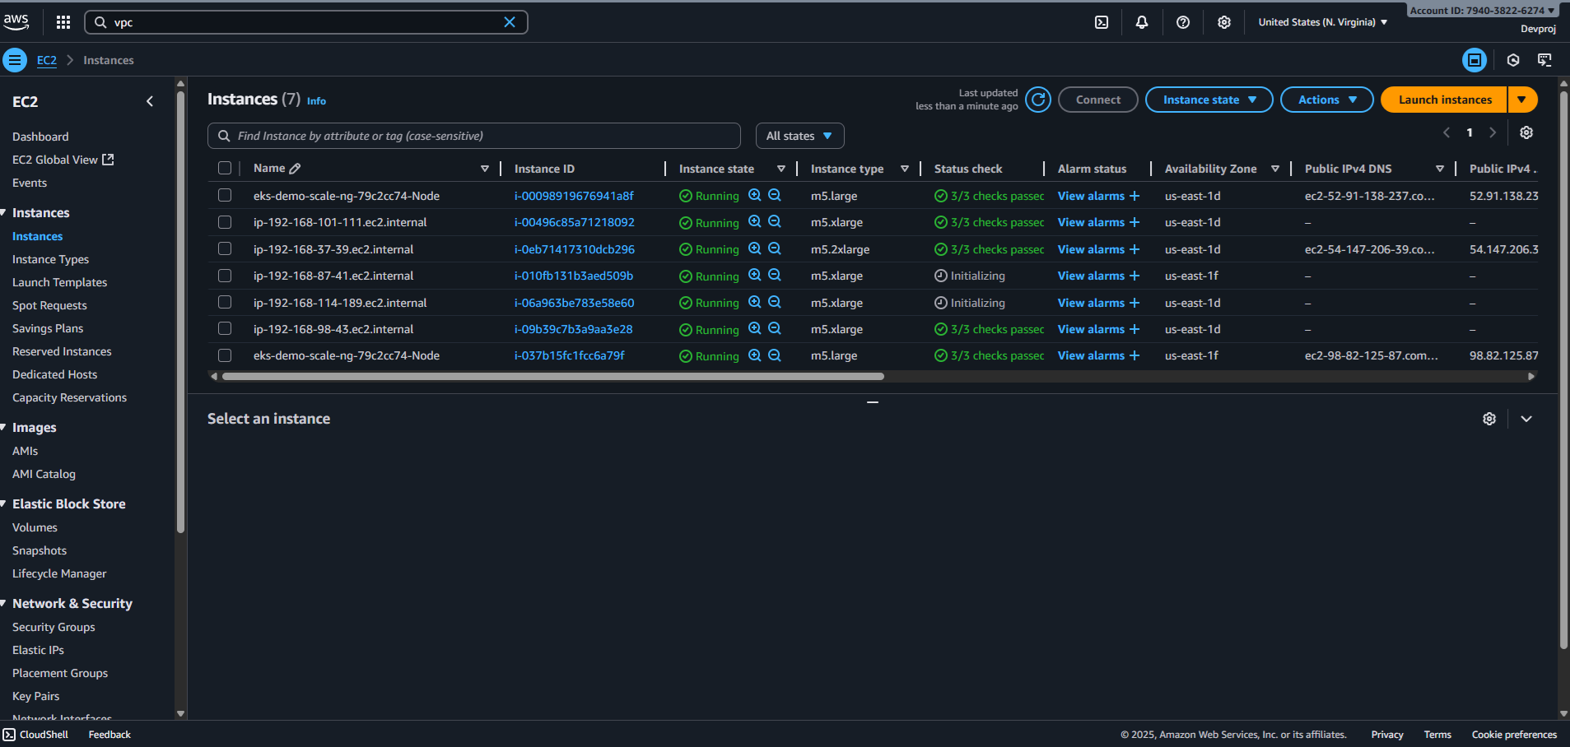Open the All states filter dropdown
1570x747 pixels.
[799, 136]
